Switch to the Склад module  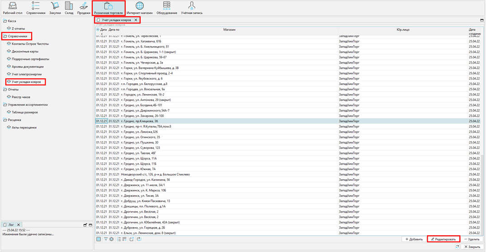coord(69,8)
